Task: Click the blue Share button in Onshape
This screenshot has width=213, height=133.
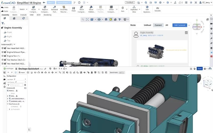Action: [x=199, y=69]
